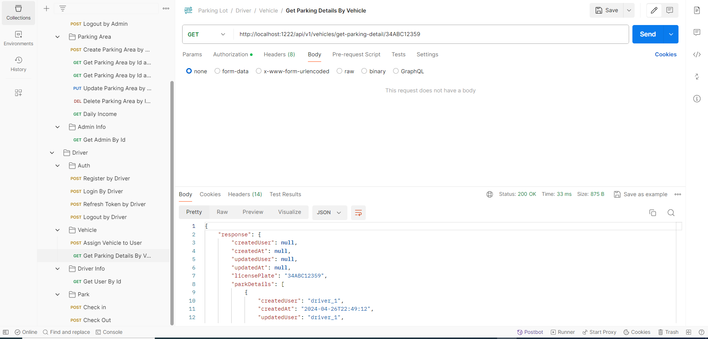Click the pencil edit icon
Viewport: 708px width, 339px height.
coord(654,10)
